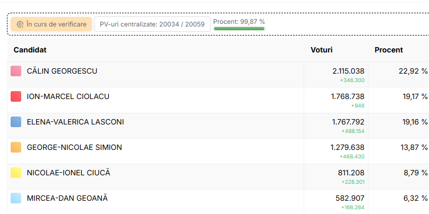Viewport: 429px width, 214px height.
Task: Click the Procent: 99,87 % label
Action: coord(239,22)
